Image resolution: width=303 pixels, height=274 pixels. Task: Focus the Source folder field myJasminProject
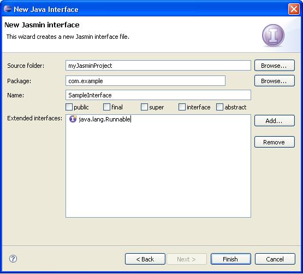click(x=158, y=66)
